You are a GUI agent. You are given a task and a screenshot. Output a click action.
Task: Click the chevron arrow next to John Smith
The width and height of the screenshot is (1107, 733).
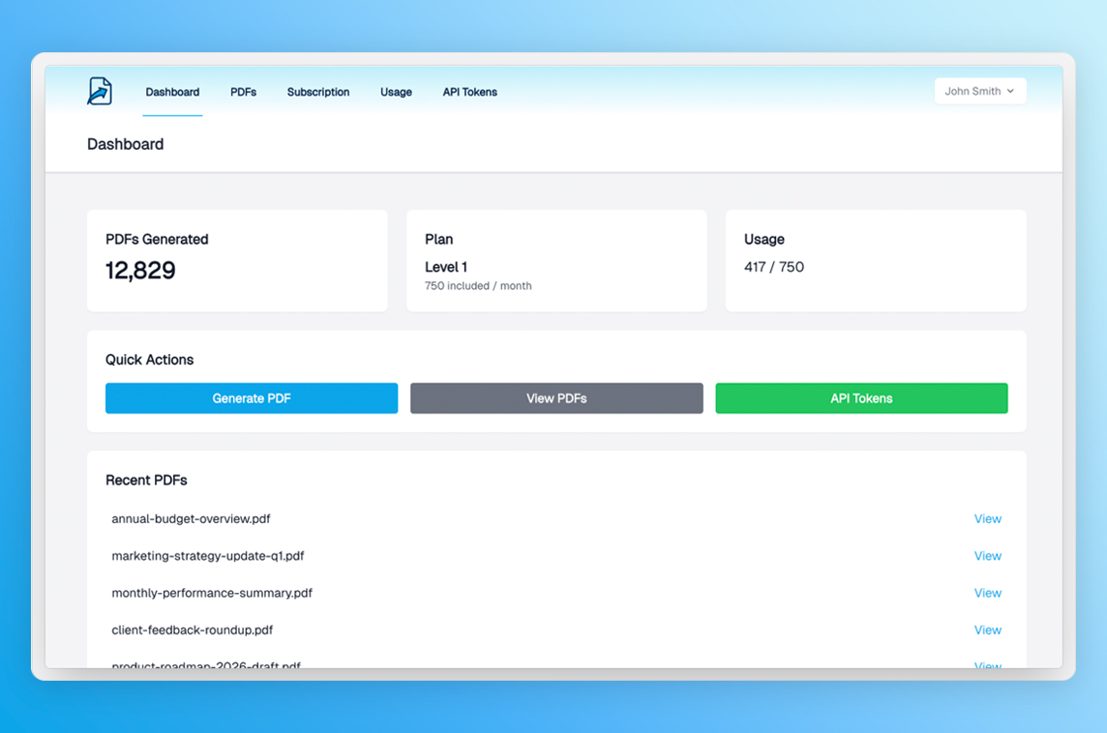(1010, 91)
